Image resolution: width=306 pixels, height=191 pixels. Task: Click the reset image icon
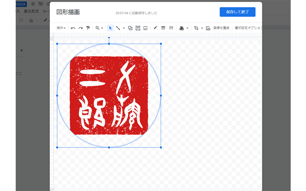coord(208,28)
